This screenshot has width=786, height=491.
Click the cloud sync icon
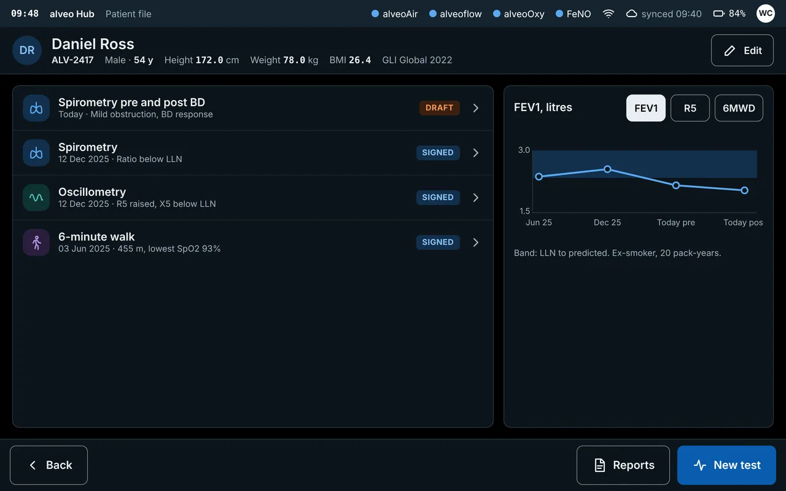(x=631, y=14)
